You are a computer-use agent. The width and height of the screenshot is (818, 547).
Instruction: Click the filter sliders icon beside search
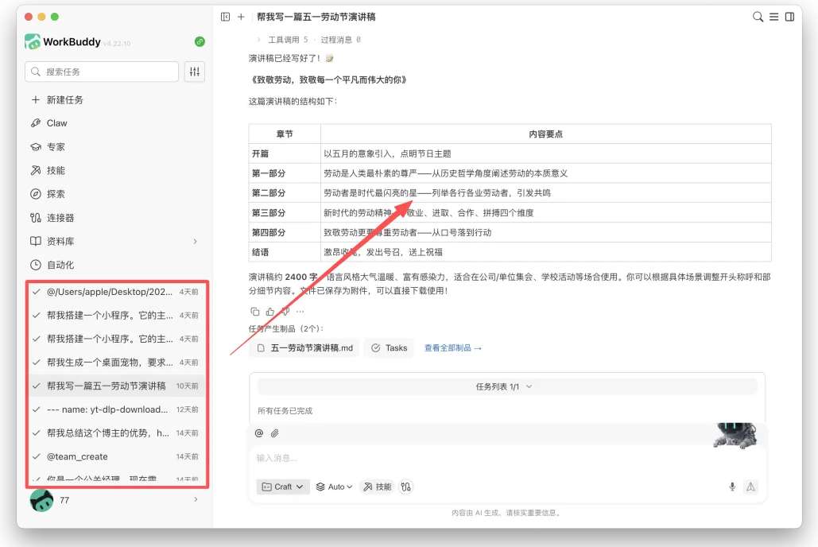(x=195, y=72)
